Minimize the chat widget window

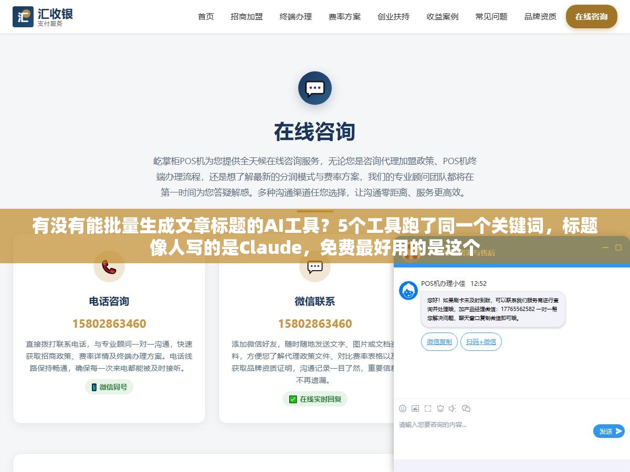click(605, 248)
